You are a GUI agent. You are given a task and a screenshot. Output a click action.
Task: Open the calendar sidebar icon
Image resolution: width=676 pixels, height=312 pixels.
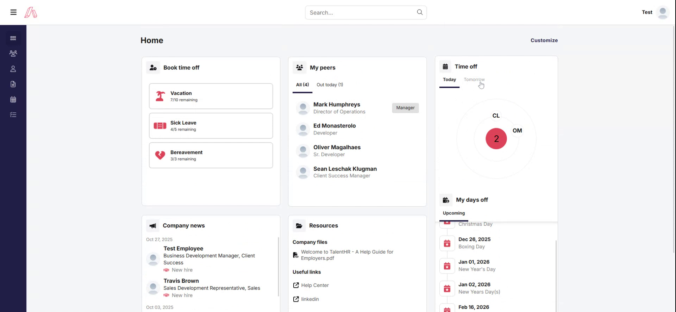pos(13,100)
